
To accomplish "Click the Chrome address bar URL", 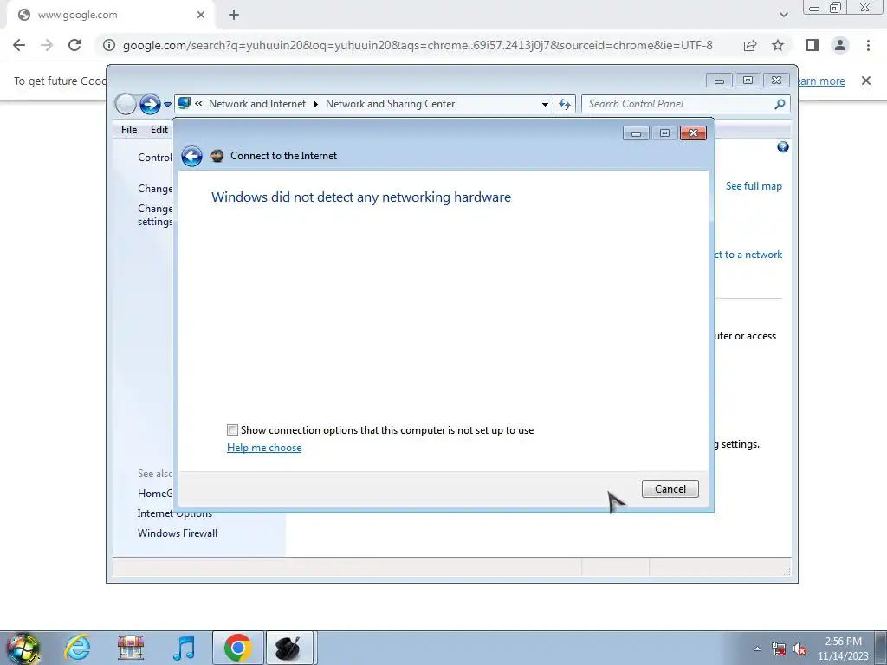I will pyautogui.click(x=418, y=45).
